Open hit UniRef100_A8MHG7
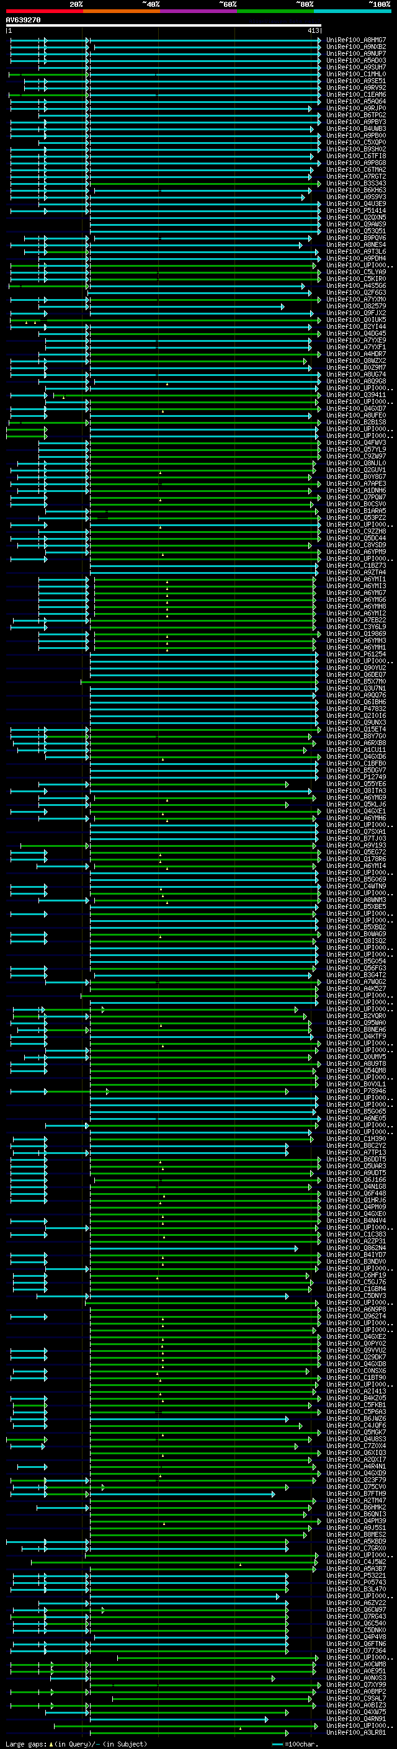Viewport: 397px width, 1749px height. (356, 40)
